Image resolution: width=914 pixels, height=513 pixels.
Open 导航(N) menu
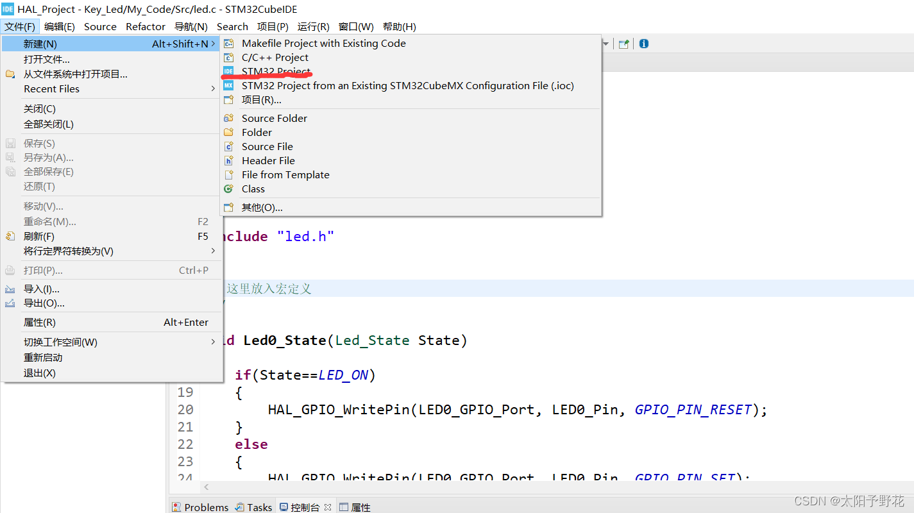[x=191, y=26]
